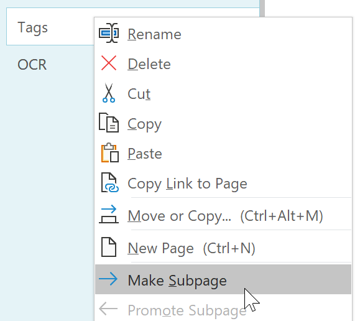Choose Make Subpage menu item
360x321 pixels.
pos(223,279)
